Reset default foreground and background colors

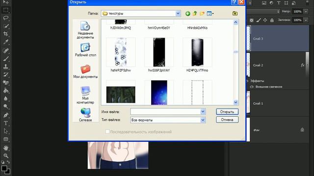pyautogui.click(x=2, y=162)
